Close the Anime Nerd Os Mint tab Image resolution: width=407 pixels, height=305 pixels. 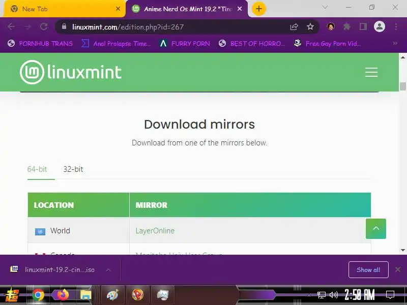pyautogui.click(x=240, y=9)
